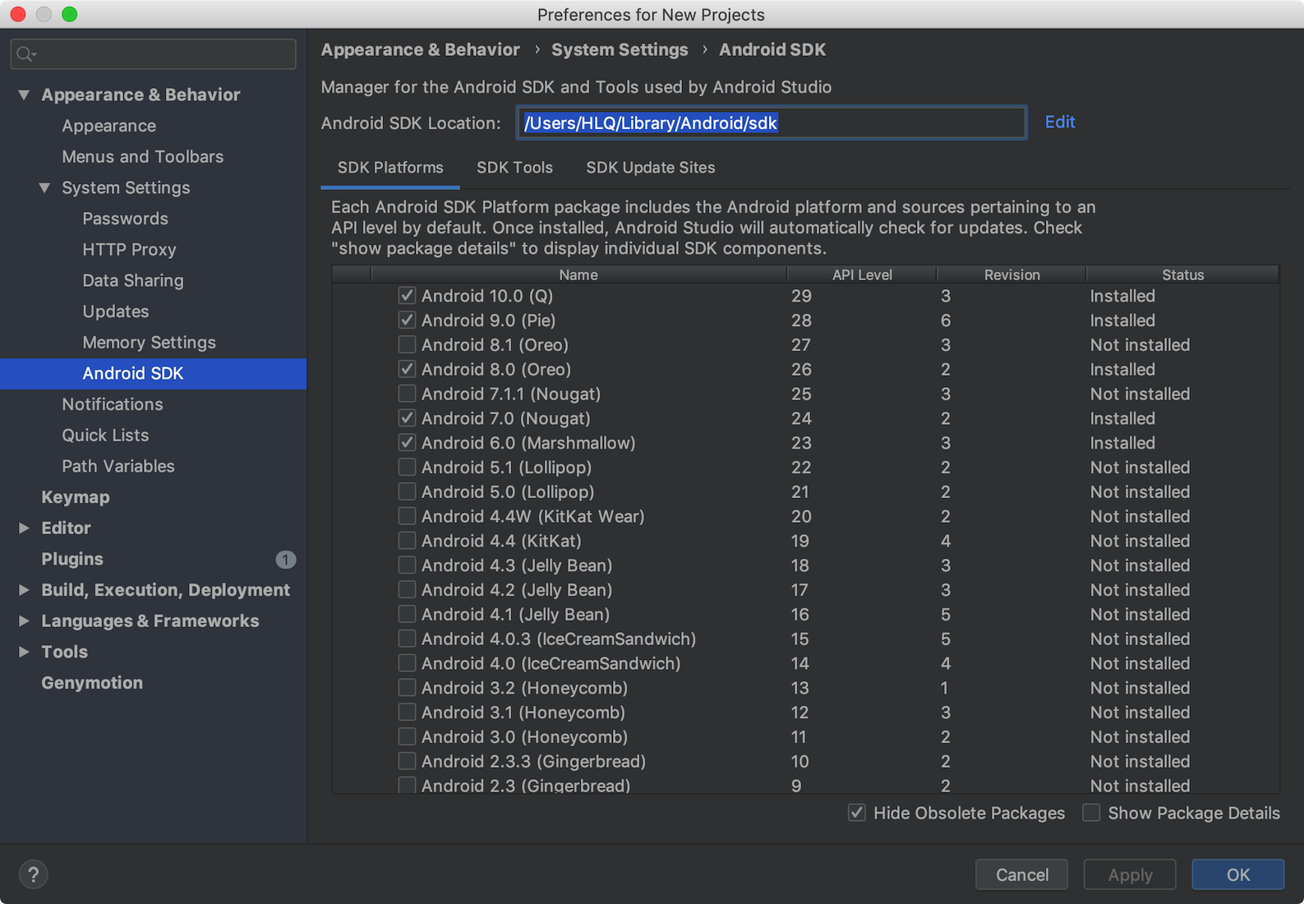Screen dimensions: 1304x904
Task: Check Android 4.4W (KitKat Wear) checkbox
Action: coord(407,516)
